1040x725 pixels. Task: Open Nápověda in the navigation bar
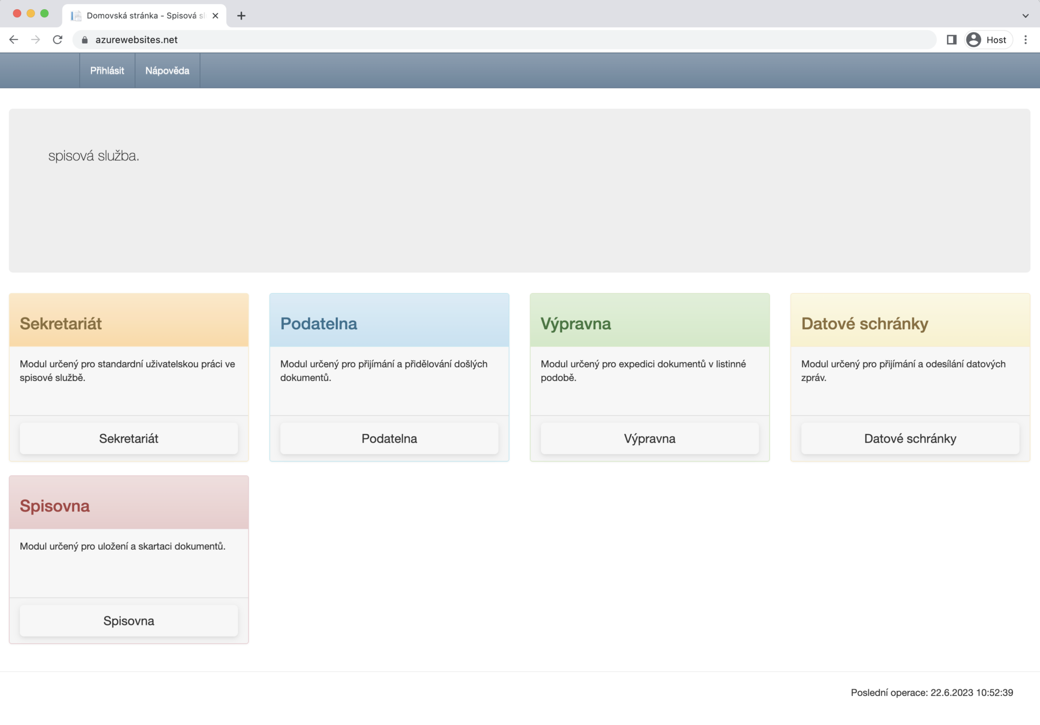pos(167,71)
